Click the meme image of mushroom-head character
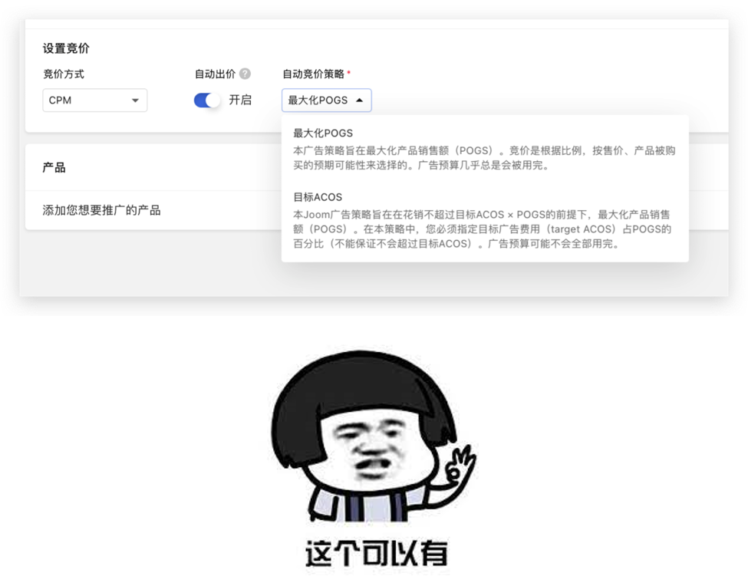Viewport: 748px width, 586px height. pos(373,436)
